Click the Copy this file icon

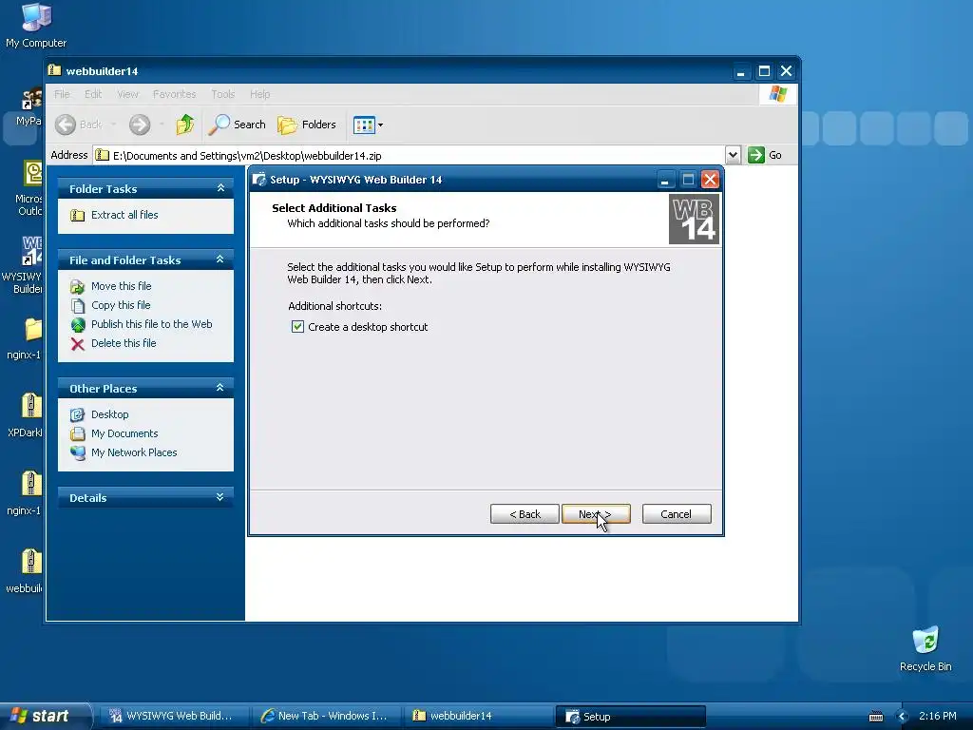tap(78, 306)
